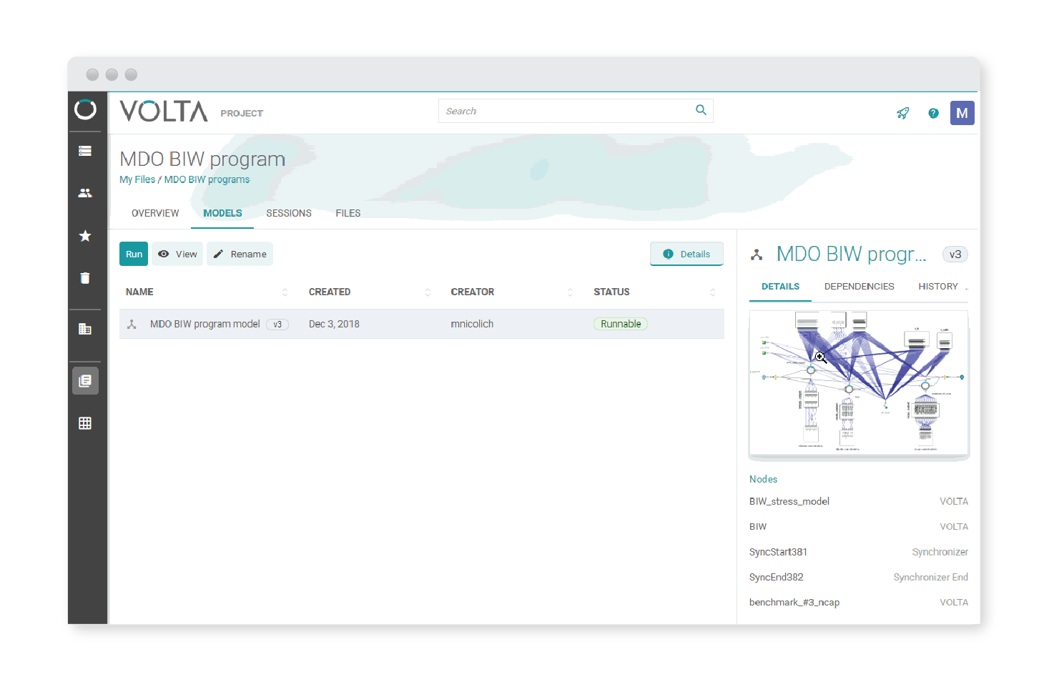The width and height of the screenshot is (1054, 692).
Task: Select the MDO BIW program model row
Action: pyautogui.click(x=422, y=324)
